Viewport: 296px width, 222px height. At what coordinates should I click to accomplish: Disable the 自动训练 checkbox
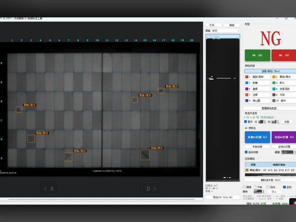246,152
